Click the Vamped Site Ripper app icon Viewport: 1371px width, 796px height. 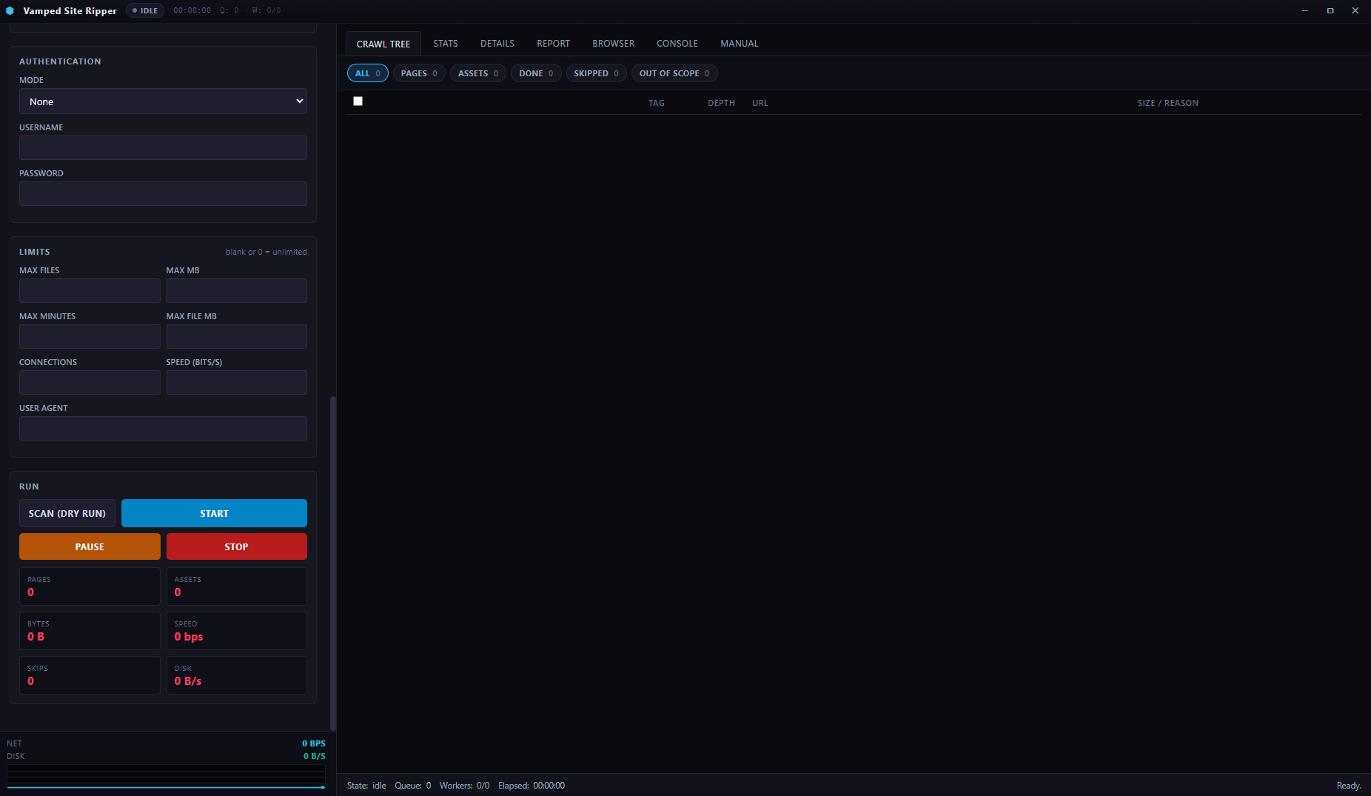pyautogui.click(x=10, y=10)
